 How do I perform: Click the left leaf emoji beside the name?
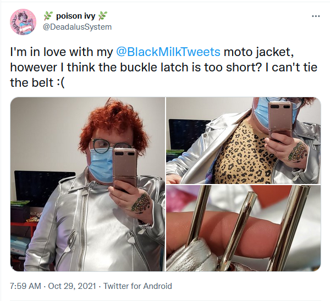click(48, 16)
